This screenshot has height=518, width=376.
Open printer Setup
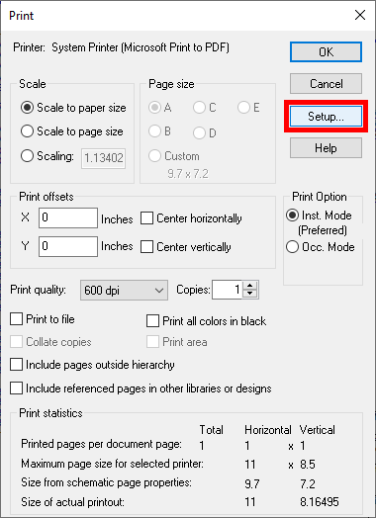(326, 117)
